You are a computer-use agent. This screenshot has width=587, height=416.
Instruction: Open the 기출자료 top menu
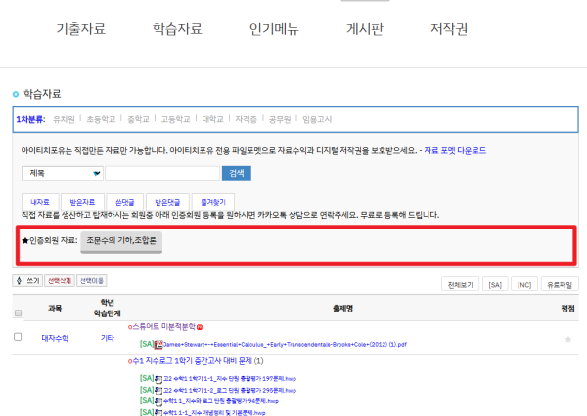81,29
